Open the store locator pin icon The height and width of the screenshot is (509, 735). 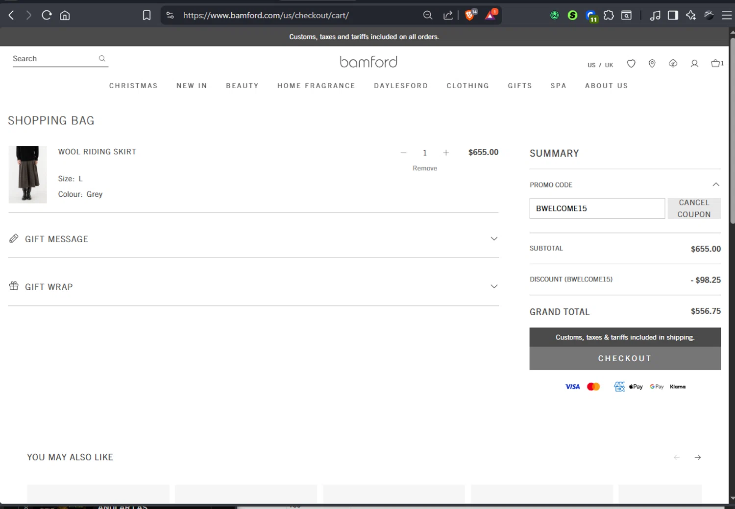click(x=652, y=64)
